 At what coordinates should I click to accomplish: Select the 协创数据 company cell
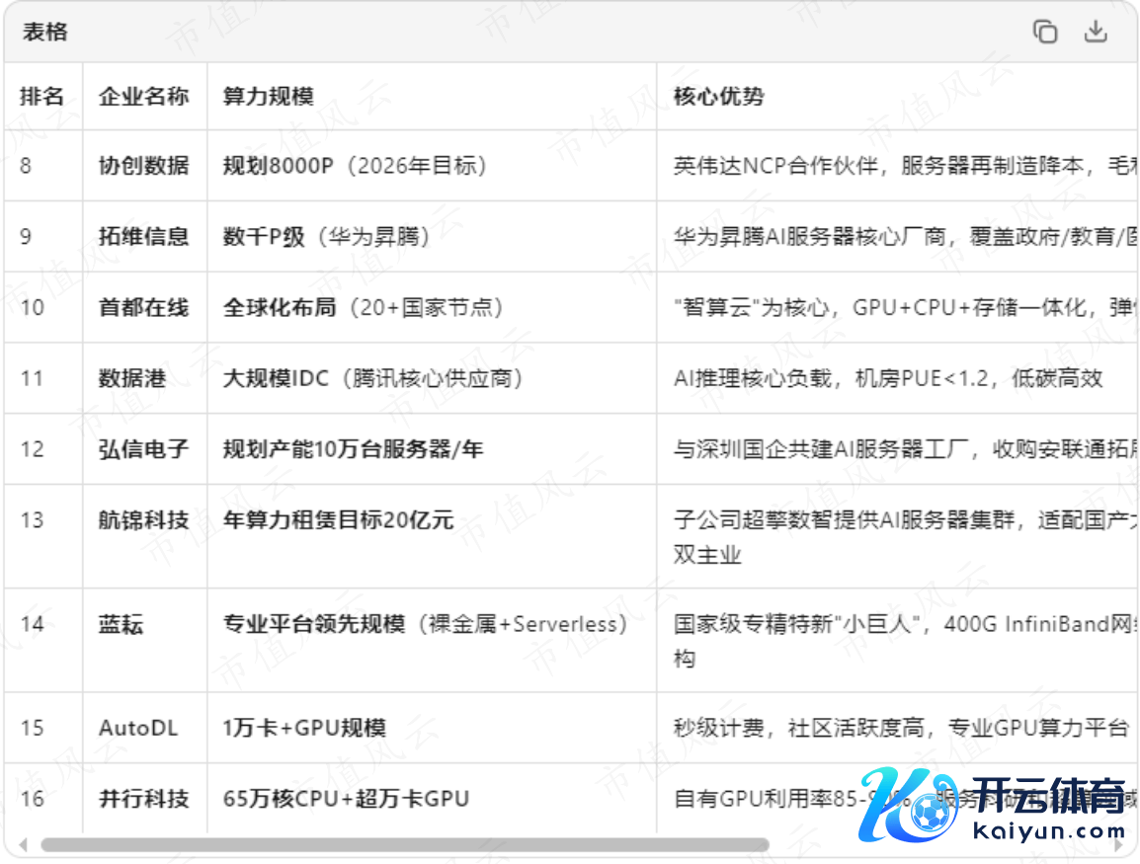coord(143,165)
